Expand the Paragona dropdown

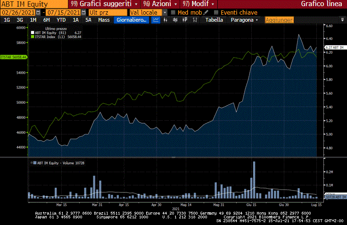click(x=244, y=20)
